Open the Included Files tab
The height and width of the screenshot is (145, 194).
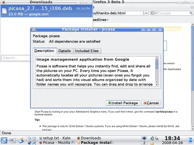87,51
